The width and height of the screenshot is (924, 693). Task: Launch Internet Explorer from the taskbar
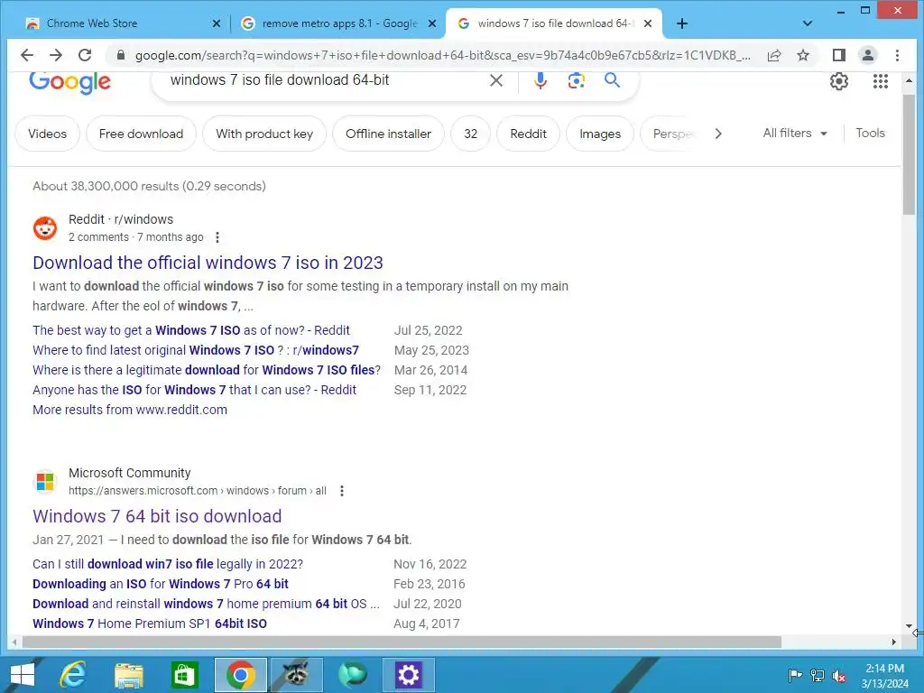click(73, 675)
